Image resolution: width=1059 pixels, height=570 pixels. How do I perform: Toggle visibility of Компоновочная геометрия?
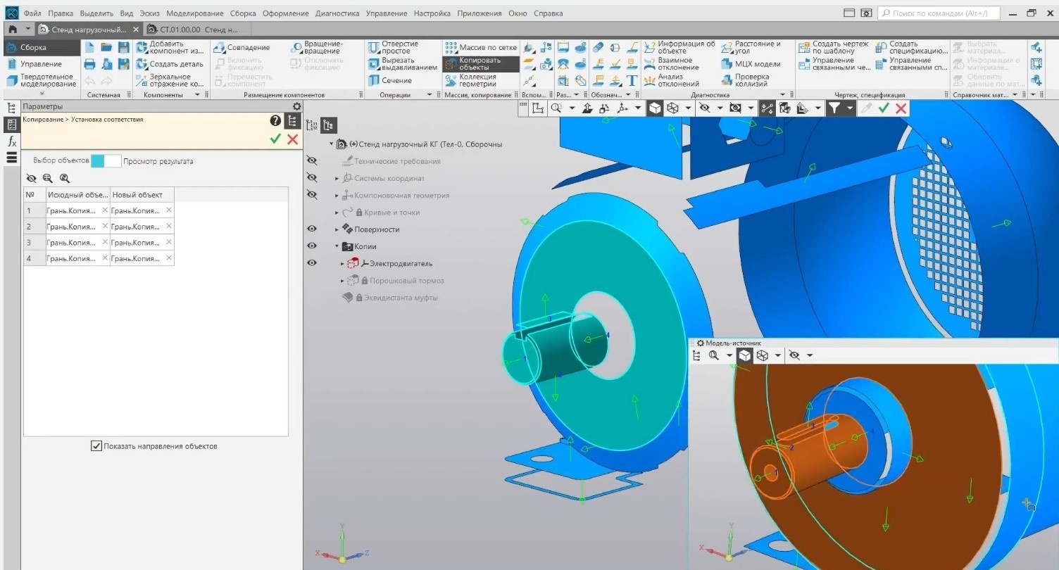tap(312, 195)
